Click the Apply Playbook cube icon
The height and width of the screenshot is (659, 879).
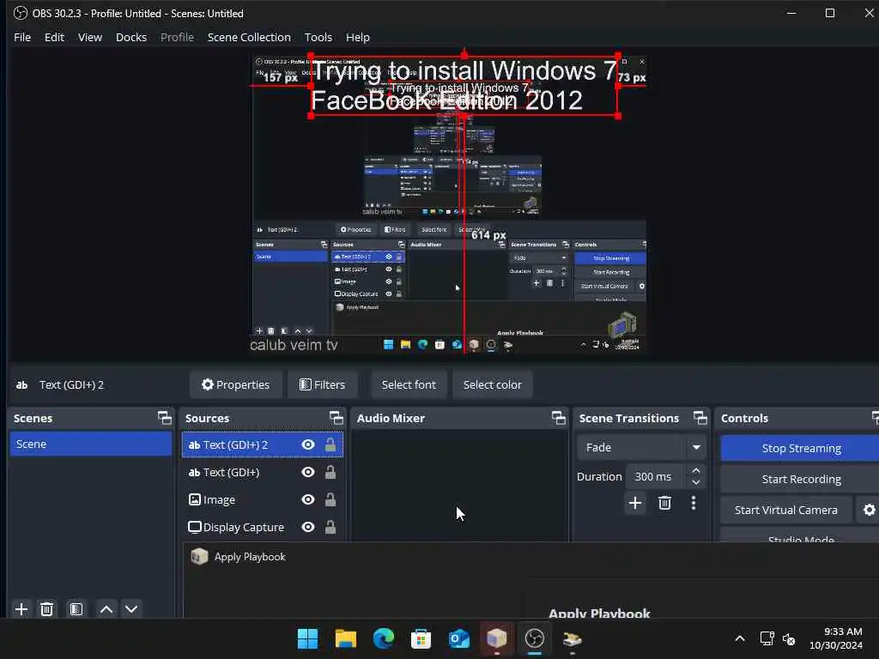point(199,556)
